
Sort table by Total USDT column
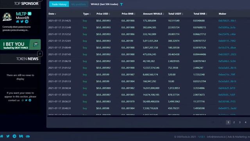(x=175, y=14)
